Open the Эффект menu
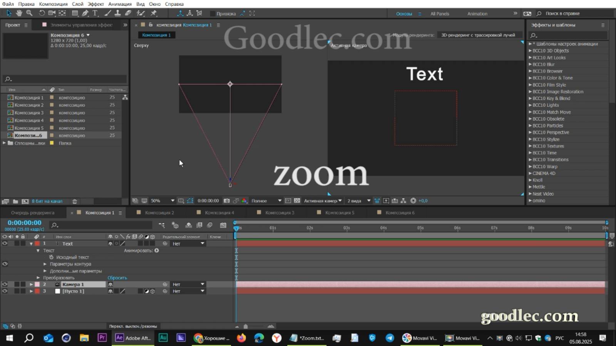The image size is (616, 346). (x=96, y=4)
